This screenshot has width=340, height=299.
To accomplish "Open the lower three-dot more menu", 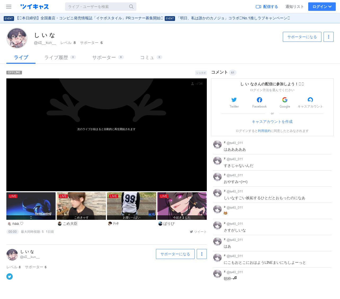I will pyautogui.click(x=202, y=254).
